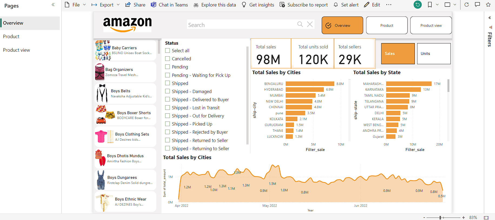Click Subscribe to report icon

(x=282, y=5)
